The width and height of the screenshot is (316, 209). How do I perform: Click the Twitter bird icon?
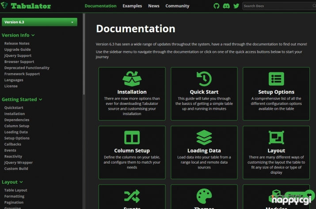[236, 6]
